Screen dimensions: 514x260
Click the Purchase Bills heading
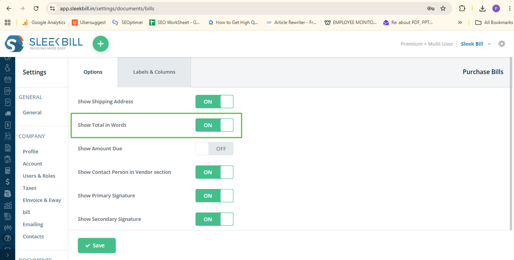click(483, 72)
